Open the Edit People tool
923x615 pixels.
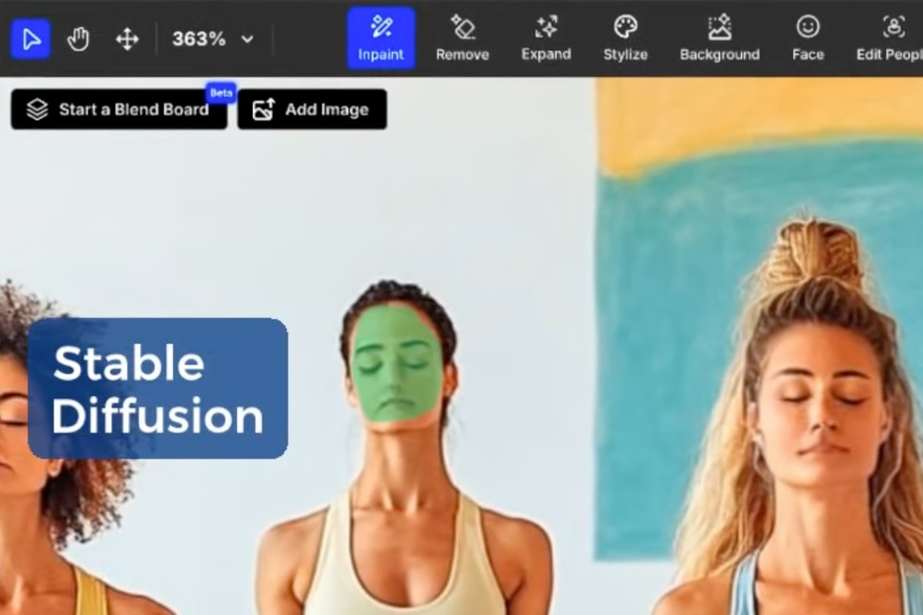click(890, 38)
